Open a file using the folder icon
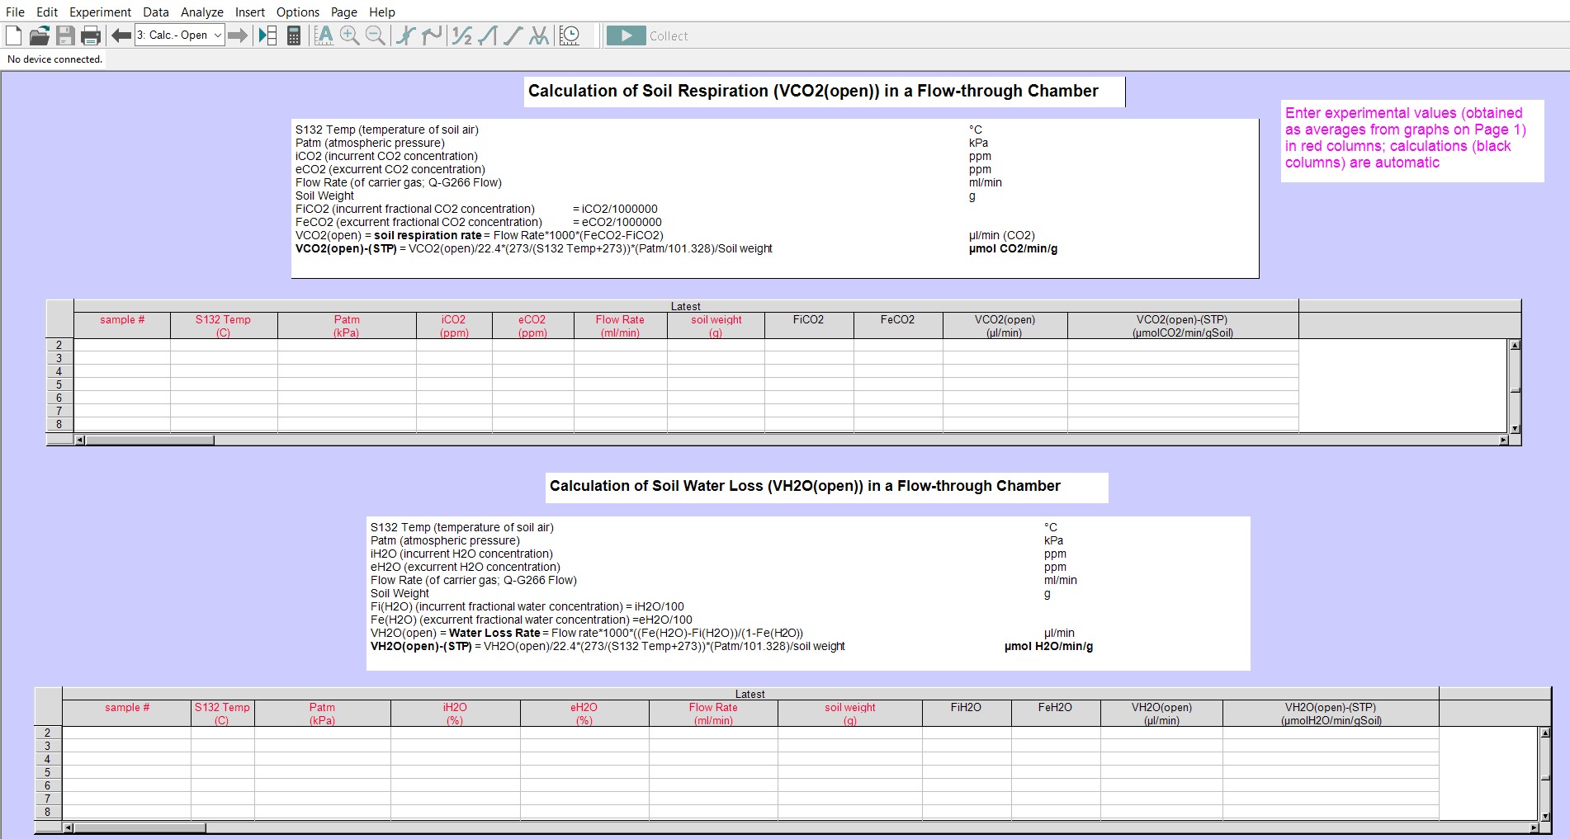Image resolution: width=1570 pixels, height=839 pixels. pyautogui.click(x=40, y=35)
